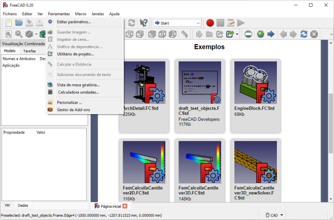334x220 pixels.
Task: Click the scrollbar down arrow
Action: pyautogui.click(x=330, y=199)
